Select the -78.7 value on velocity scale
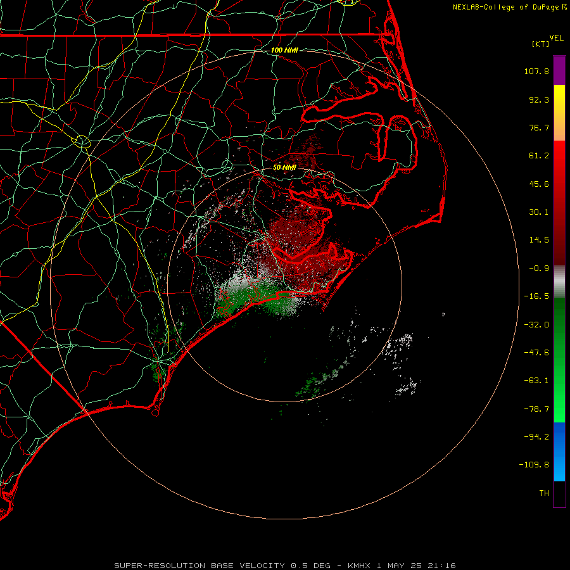This screenshot has width=570, height=570. click(x=536, y=409)
